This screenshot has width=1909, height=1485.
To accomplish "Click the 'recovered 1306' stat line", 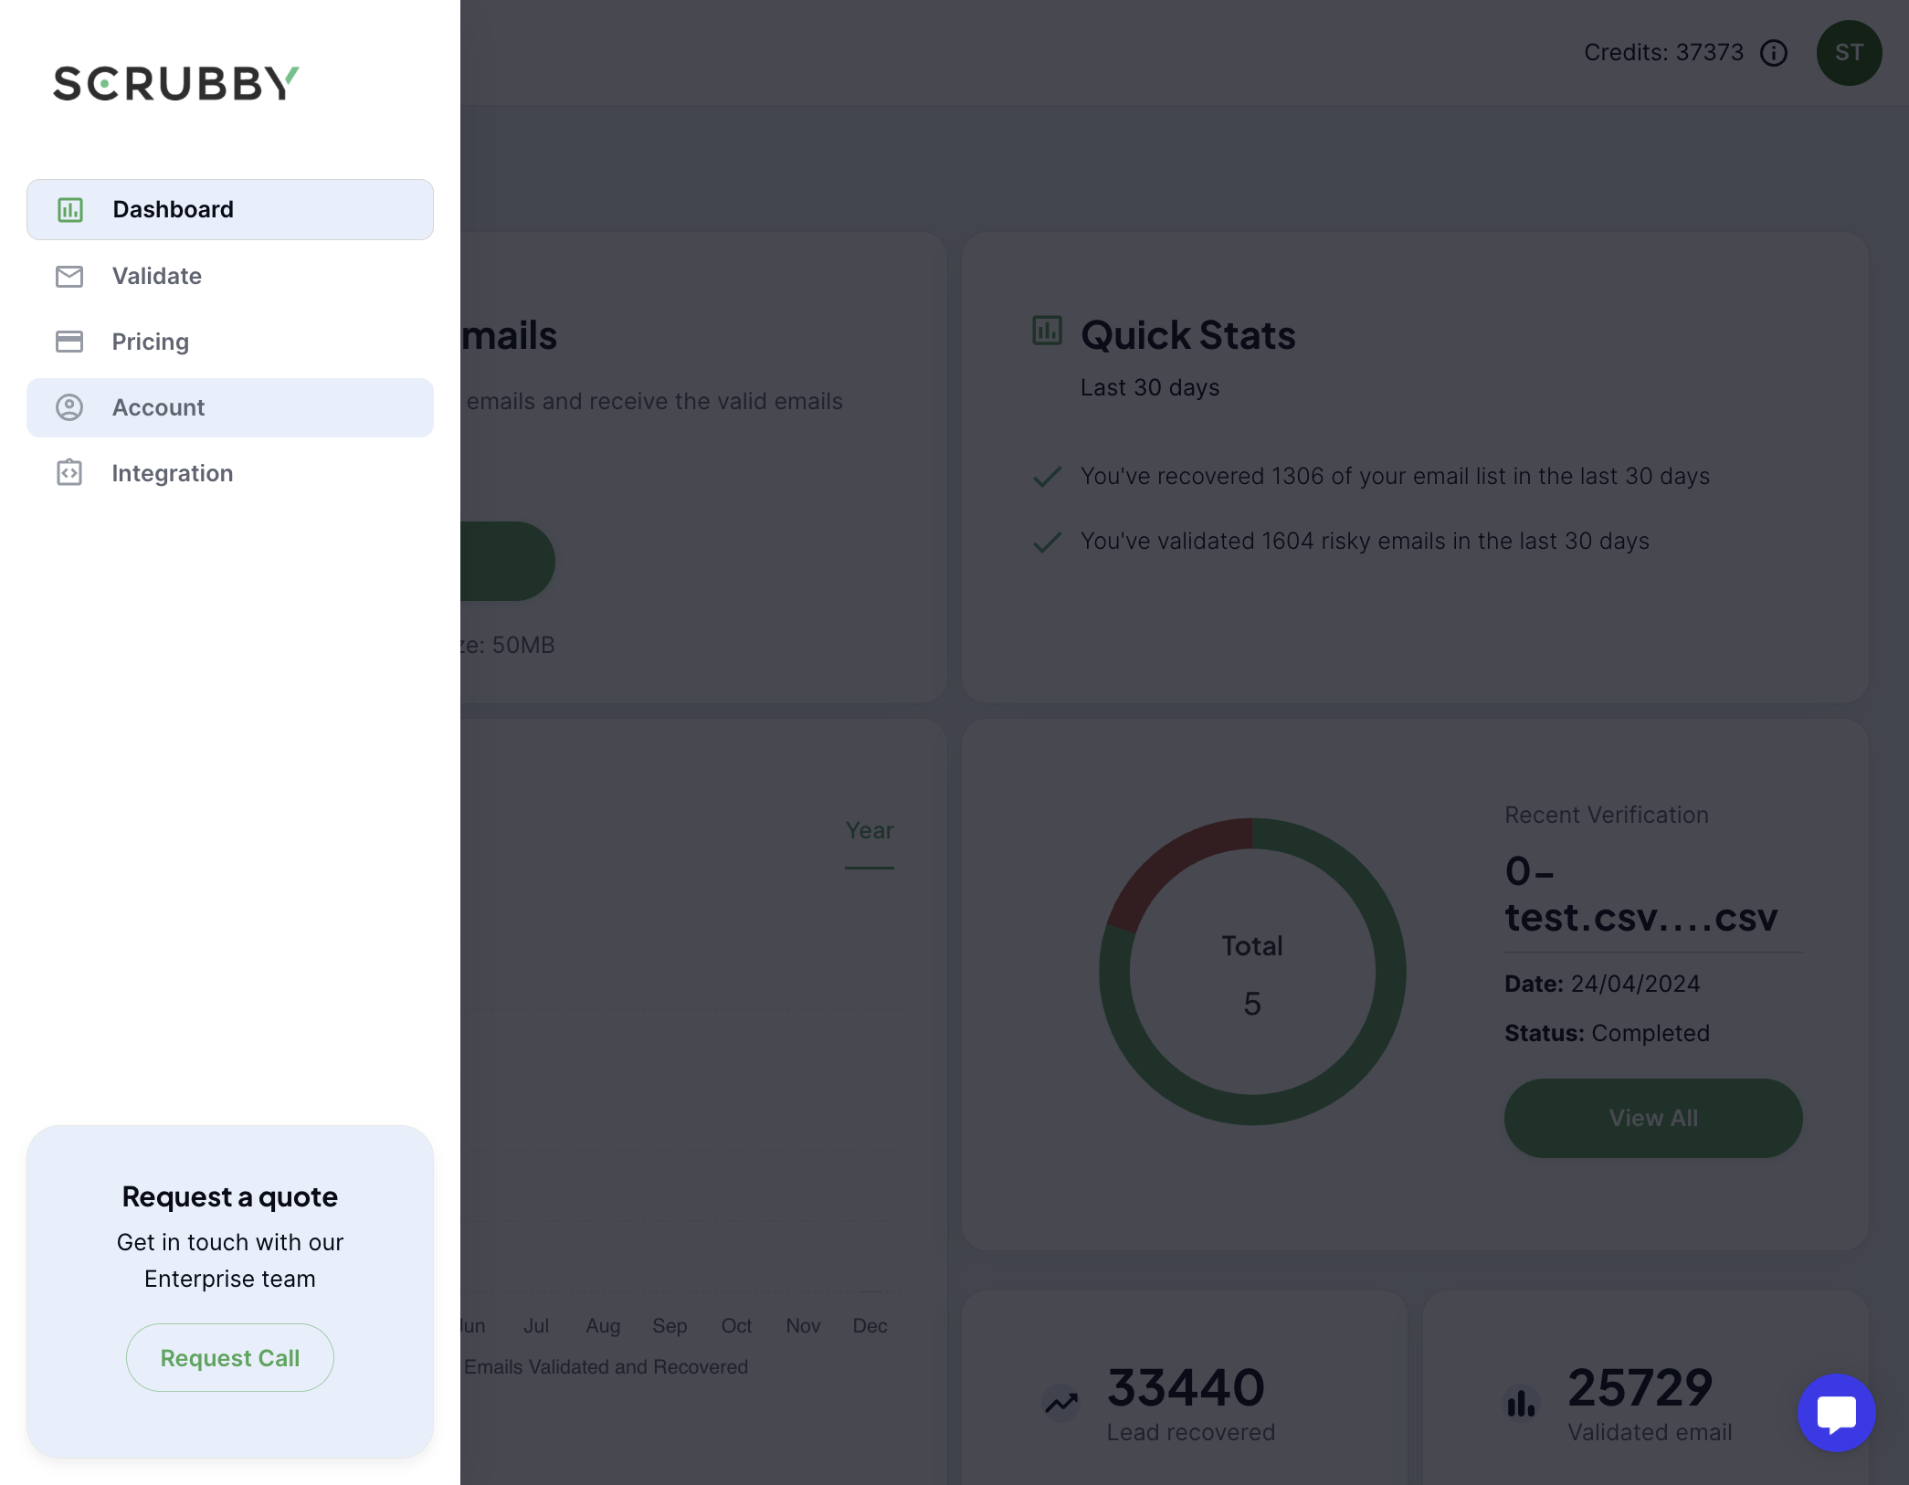I will pos(1395,477).
